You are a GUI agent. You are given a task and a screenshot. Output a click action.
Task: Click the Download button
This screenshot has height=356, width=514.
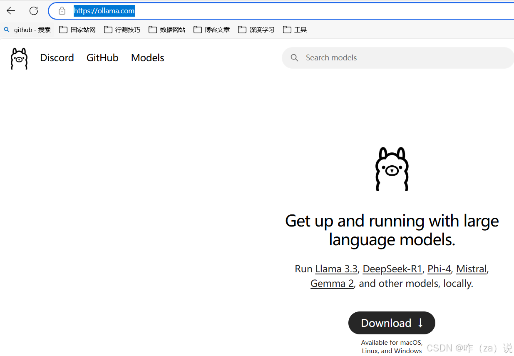(392, 323)
